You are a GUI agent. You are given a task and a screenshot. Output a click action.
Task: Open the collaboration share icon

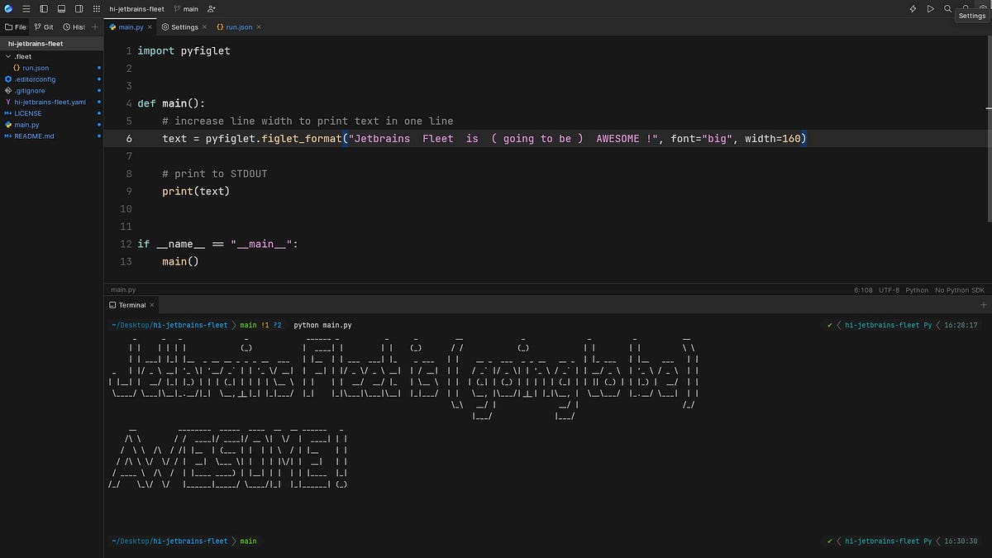[x=211, y=8]
